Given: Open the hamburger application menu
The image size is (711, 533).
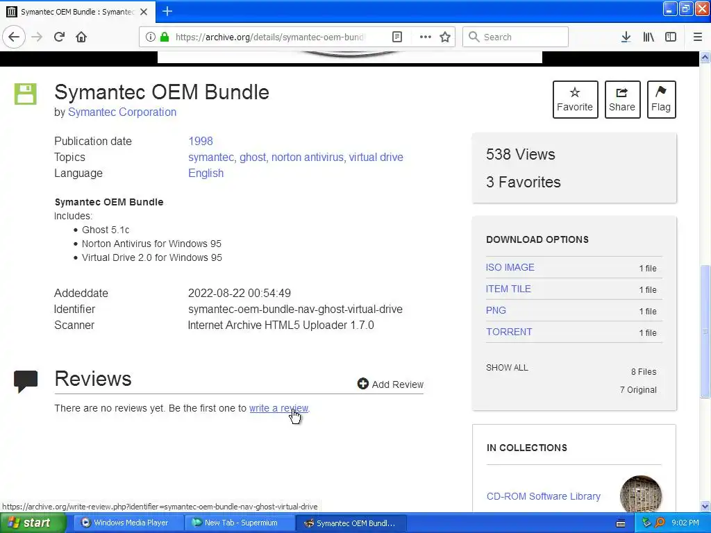Looking at the screenshot, I should tap(697, 37).
